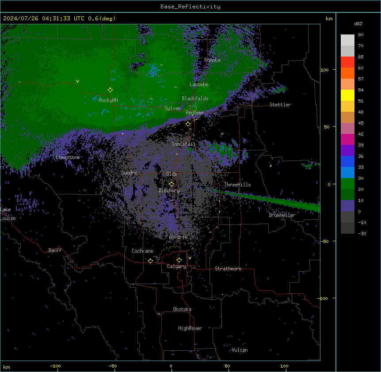Click the Blackfalds city label
The width and height of the screenshot is (381, 372).
pos(195,99)
